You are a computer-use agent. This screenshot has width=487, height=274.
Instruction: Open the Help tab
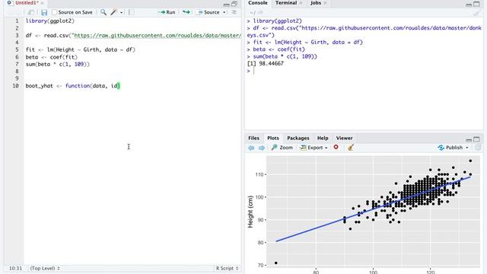pyautogui.click(x=323, y=138)
